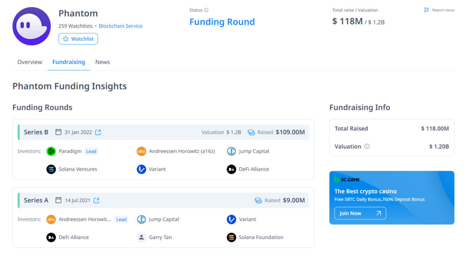Open the Paradigm investor link
The width and height of the screenshot is (468, 257).
pyautogui.click(x=70, y=151)
